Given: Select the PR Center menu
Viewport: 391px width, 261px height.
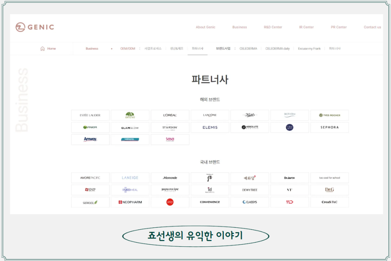Looking at the screenshot, I should pyautogui.click(x=339, y=27).
